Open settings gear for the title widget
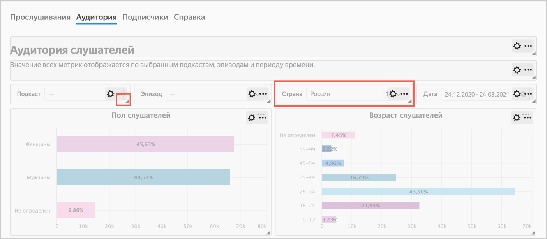This screenshot has width=547, height=239. [x=517, y=46]
